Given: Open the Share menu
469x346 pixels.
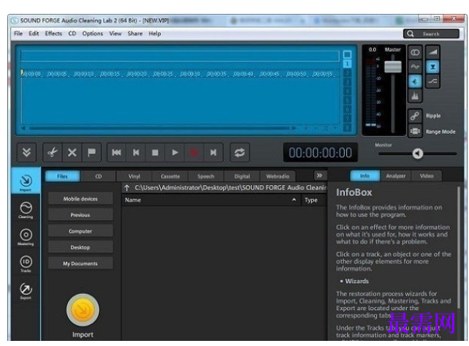Looking at the screenshot, I should pyautogui.click(x=135, y=33).
